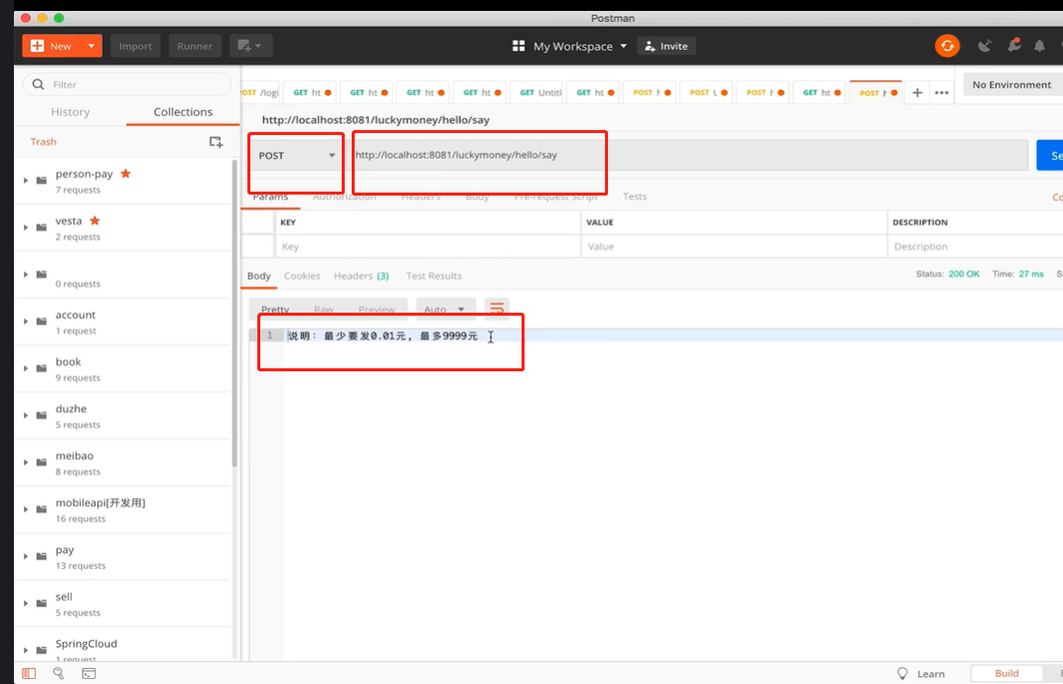Screen dimensions: 1063x684
Task: Open the Auto format dropdown
Action: pos(445,309)
